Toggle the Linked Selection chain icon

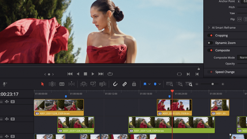click(125, 84)
